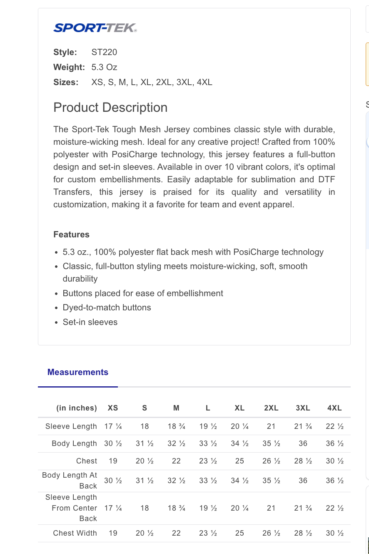This screenshot has height=554, width=369.
Task: Click the 5.3 Oz weight value
Action: 105,67
